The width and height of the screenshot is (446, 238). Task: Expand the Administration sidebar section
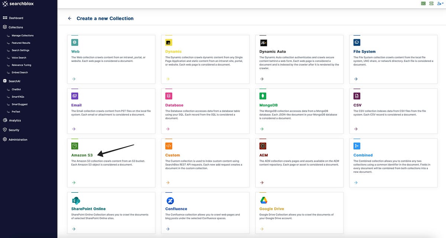[18, 140]
